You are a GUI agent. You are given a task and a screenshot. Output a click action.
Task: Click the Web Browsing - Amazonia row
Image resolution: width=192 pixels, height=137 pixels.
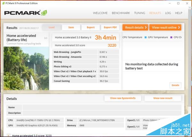pyautogui.click(x=85, y=57)
